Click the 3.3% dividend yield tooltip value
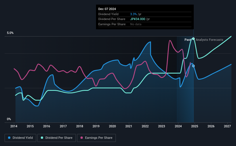This screenshot has width=236, height=146. [133, 14]
